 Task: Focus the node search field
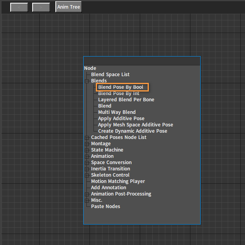[142, 60]
